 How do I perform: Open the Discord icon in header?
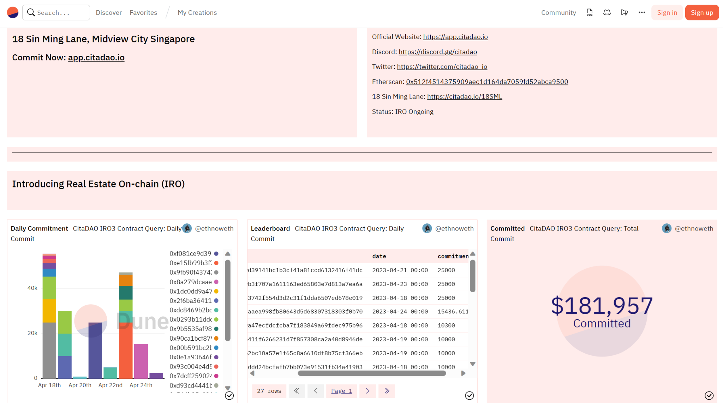(x=607, y=12)
